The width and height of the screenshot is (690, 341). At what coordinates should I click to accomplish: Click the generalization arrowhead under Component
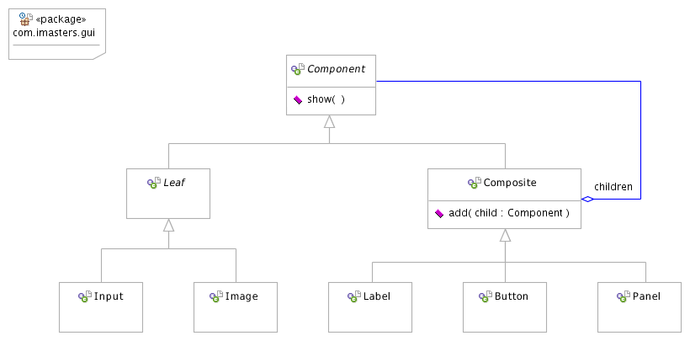point(330,122)
